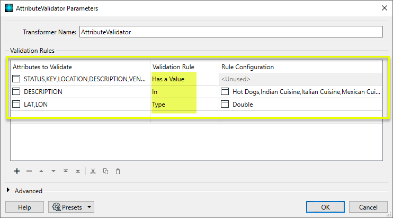The height and width of the screenshot is (218, 393).
Task: Click the scissors cut icon
Action: pos(93,171)
